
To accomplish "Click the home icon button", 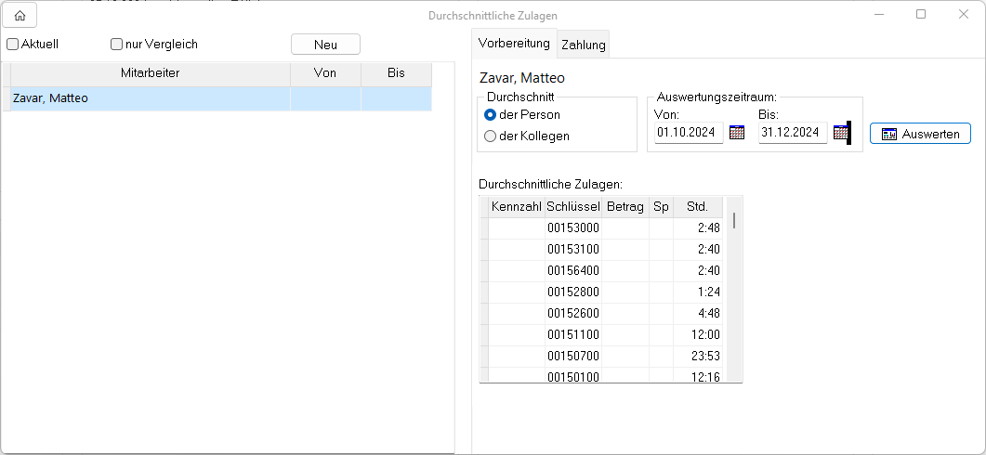I will pos(20,15).
